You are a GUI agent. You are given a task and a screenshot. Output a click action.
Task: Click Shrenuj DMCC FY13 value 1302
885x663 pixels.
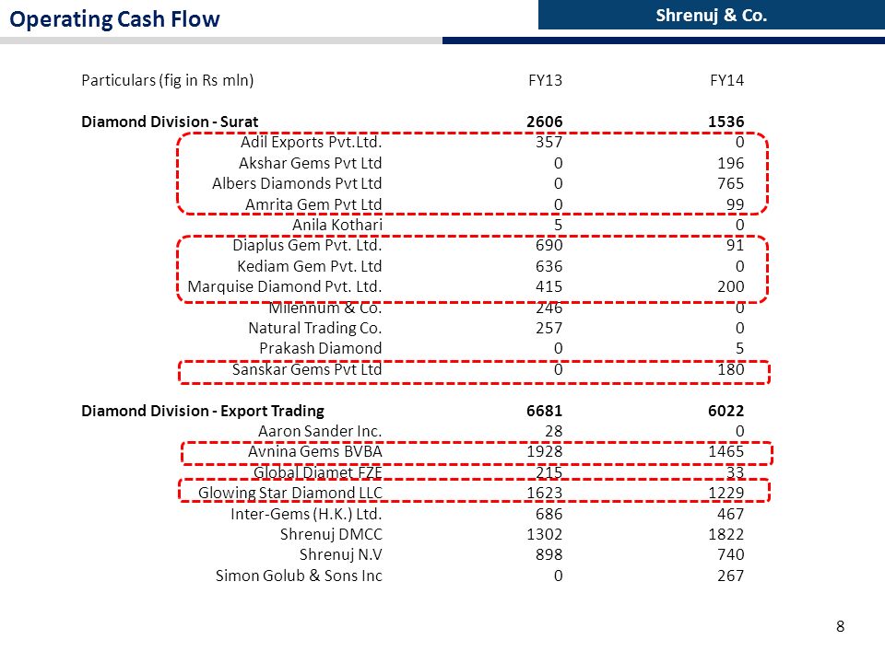click(x=545, y=534)
